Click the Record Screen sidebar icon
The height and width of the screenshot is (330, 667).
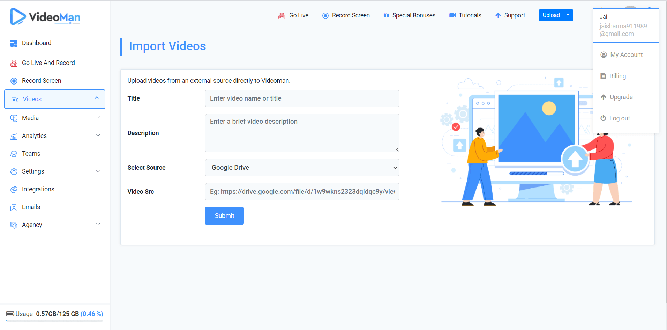coord(14,81)
